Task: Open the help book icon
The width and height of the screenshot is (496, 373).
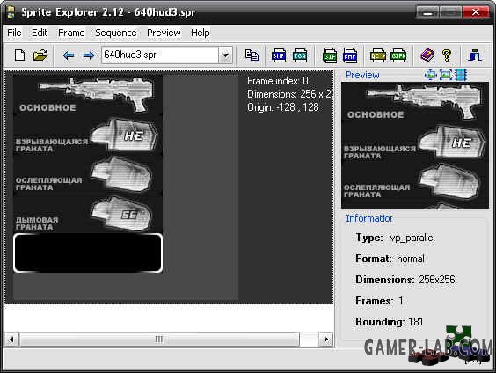Action: 427,55
